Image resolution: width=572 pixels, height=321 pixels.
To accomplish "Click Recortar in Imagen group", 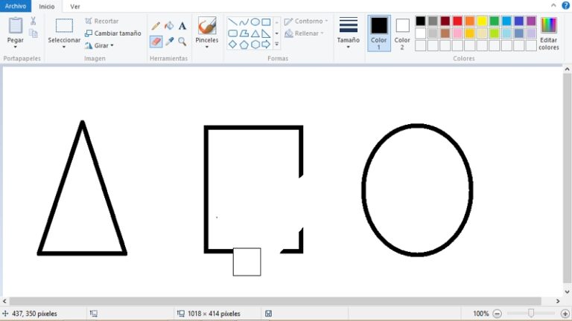I will (x=102, y=21).
